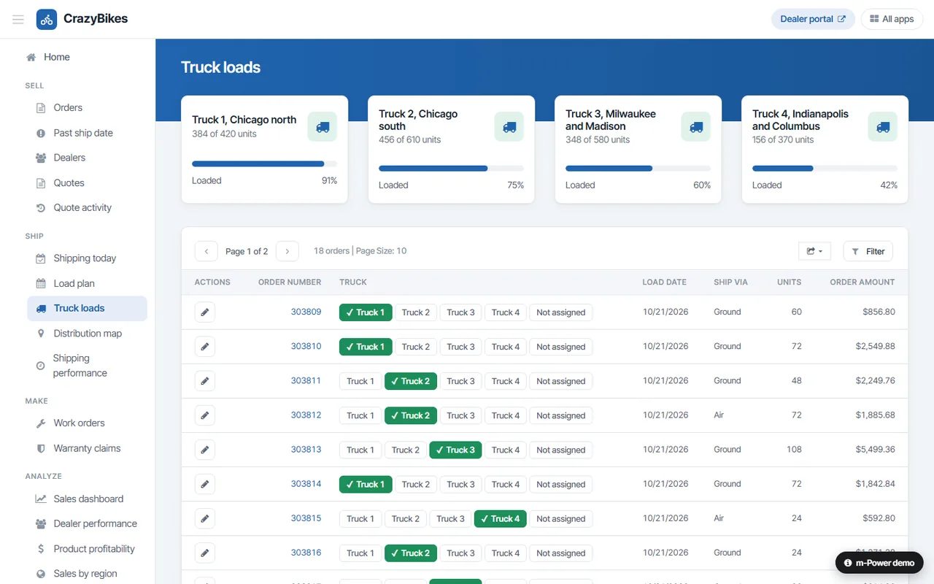Open Load plan in the sidebar

(87, 283)
